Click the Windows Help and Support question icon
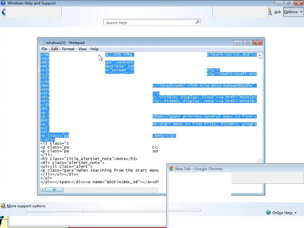 [3, 3]
